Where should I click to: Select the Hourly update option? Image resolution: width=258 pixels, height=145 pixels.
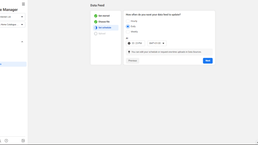(128, 21)
